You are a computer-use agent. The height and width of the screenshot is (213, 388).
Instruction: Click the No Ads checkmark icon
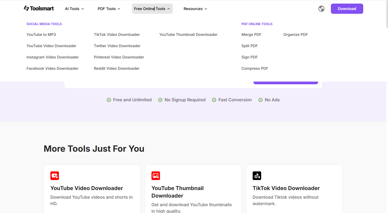pyautogui.click(x=260, y=100)
